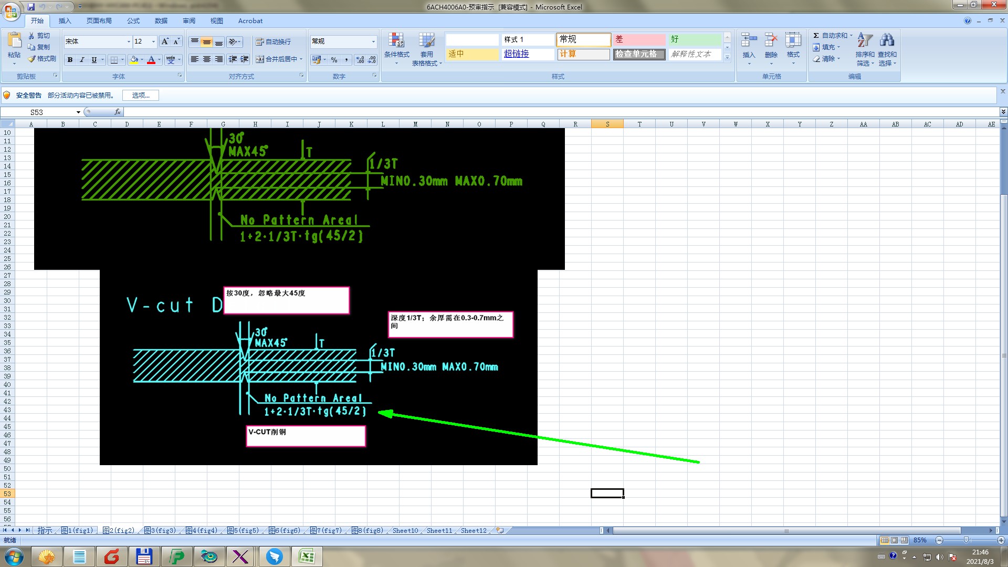1008x567 pixels.
Task: Switch to the Page Layout ribbon tab
Action: point(99,21)
